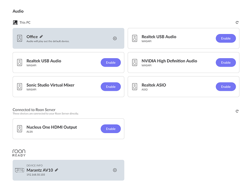Refresh the This PC device list
Image resolution: width=251 pixels, height=189 pixels.
pyautogui.click(x=237, y=23)
